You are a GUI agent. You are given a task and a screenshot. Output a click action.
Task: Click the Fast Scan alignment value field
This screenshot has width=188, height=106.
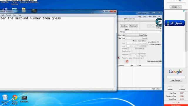(133, 54)
